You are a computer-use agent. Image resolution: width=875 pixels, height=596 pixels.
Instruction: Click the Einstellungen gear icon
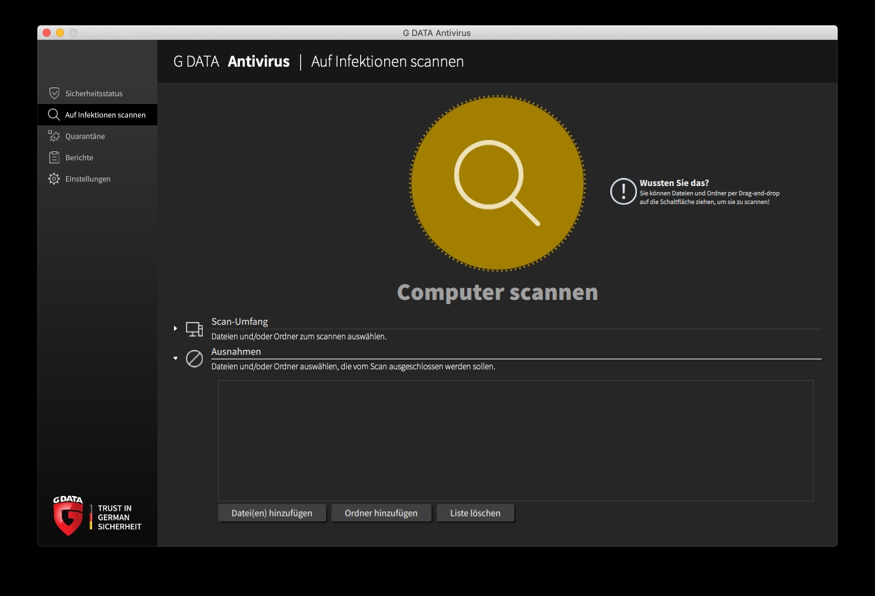(x=54, y=179)
